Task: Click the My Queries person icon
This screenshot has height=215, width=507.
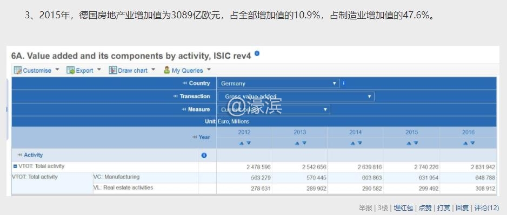Action: 167,70
